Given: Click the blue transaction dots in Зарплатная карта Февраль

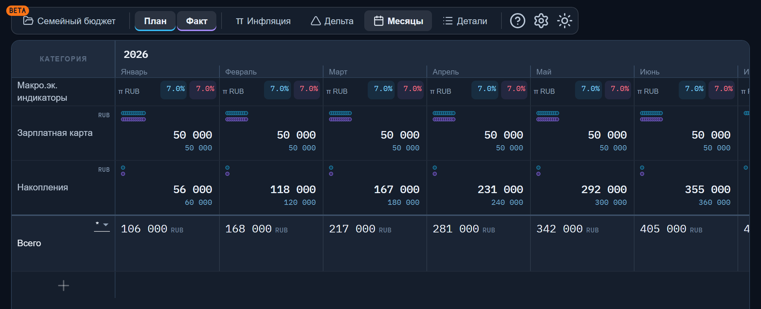Looking at the screenshot, I should coord(237,113).
